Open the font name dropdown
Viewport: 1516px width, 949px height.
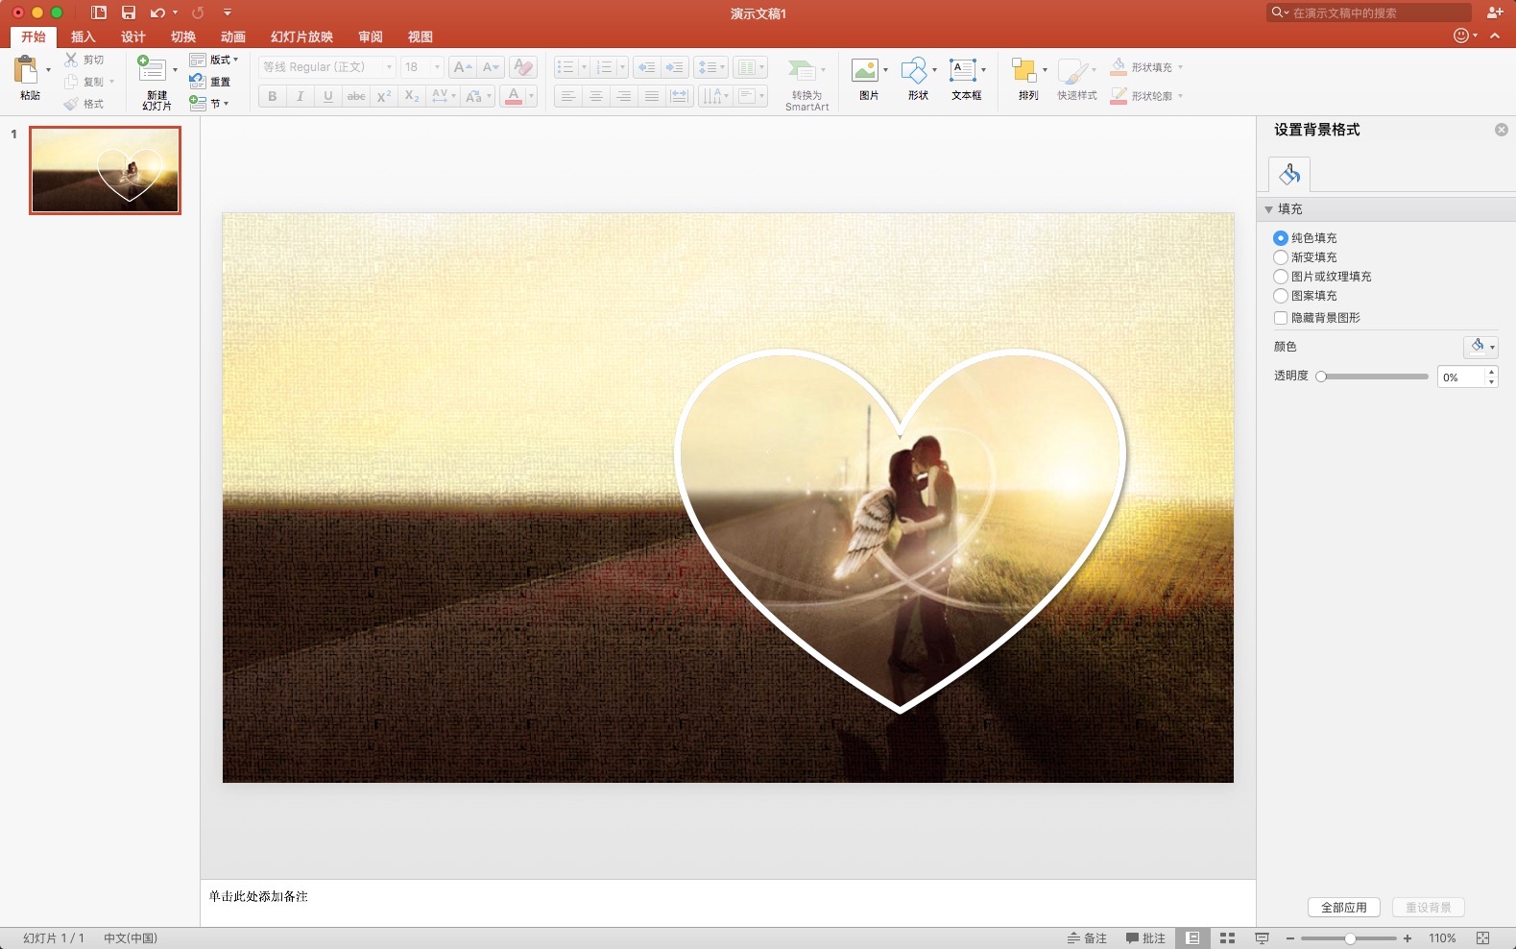point(389,67)
